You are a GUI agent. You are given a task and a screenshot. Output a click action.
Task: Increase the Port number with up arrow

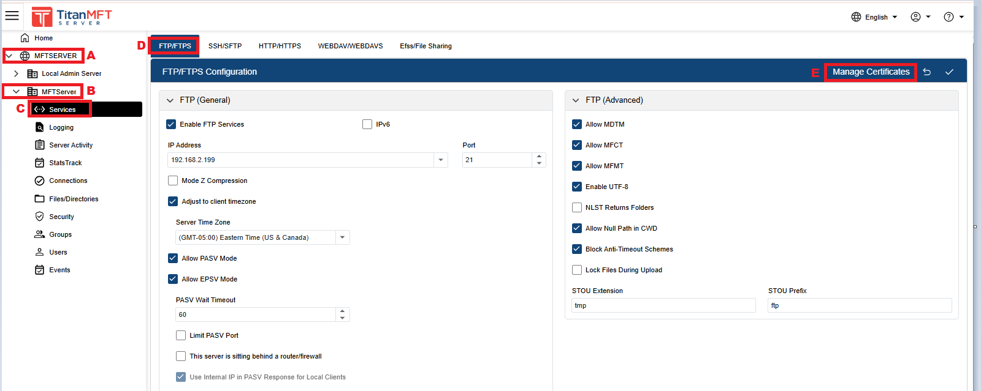pos(539,156)
